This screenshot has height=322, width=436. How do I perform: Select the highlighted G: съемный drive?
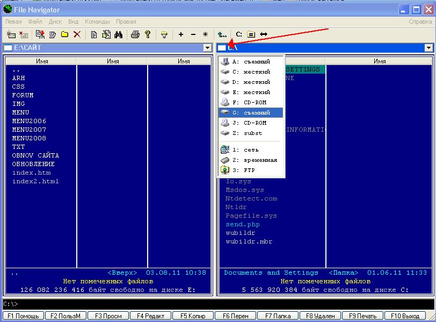tap(251, 113)
